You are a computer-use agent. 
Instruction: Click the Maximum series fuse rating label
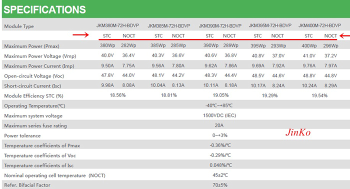click(35, 125)
